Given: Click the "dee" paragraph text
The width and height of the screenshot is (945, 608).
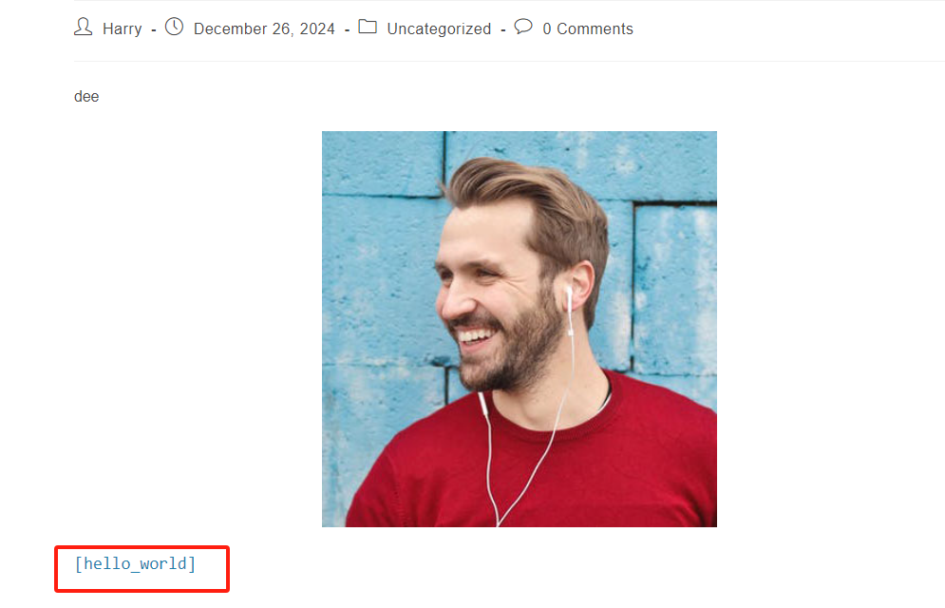Looking at the screenshot, I should point(86,96).
